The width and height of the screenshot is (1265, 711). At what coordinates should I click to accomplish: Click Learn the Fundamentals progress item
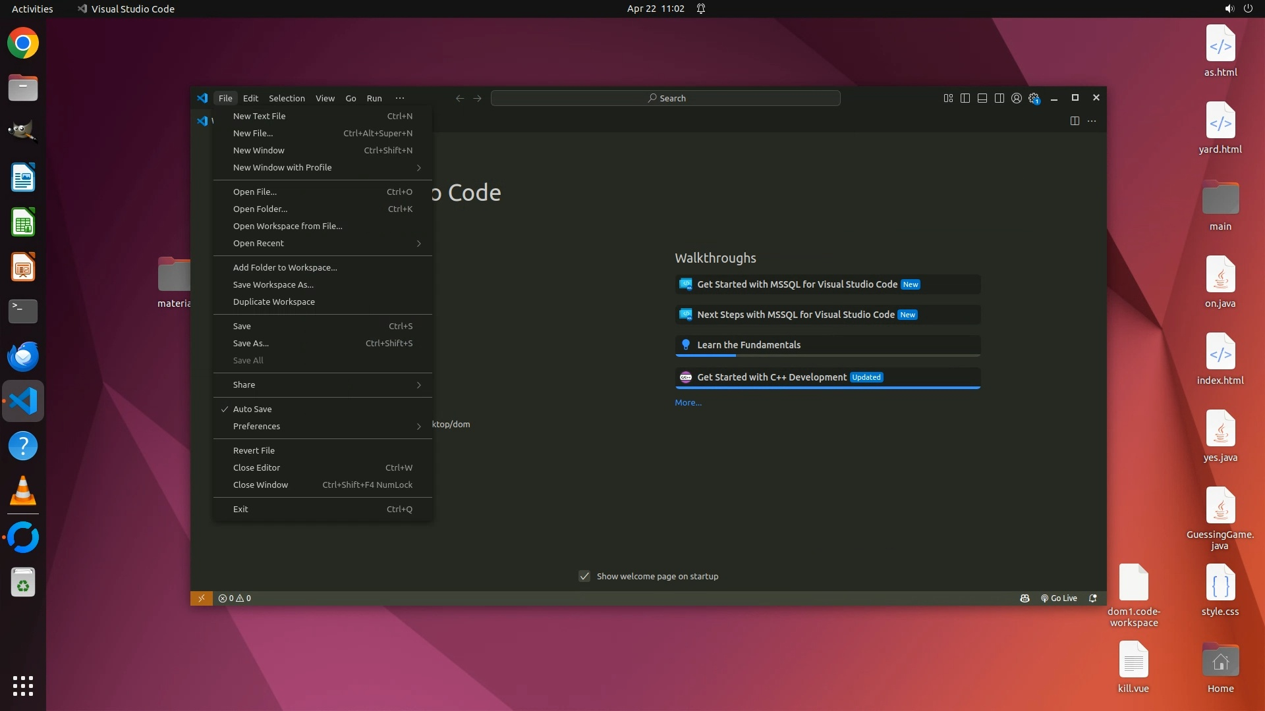748,345
